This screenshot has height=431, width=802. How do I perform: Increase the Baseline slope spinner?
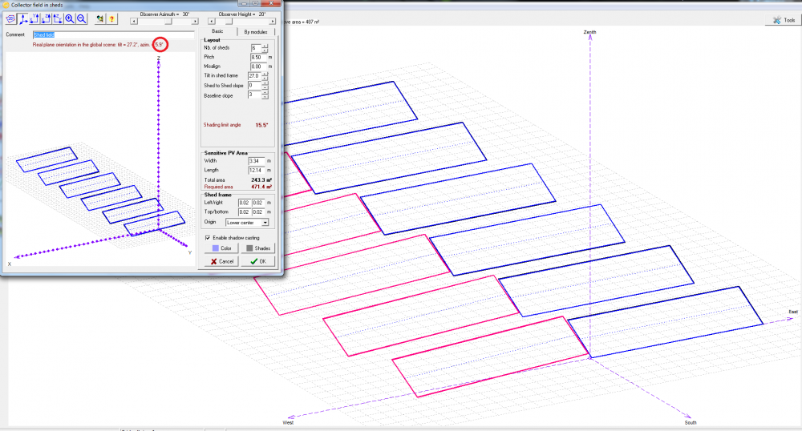(x=265, y=92)
